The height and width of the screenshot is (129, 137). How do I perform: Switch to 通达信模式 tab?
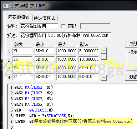click(x=45, y=18)
